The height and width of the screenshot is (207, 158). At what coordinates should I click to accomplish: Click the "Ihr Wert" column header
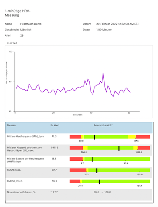[55, 125]
